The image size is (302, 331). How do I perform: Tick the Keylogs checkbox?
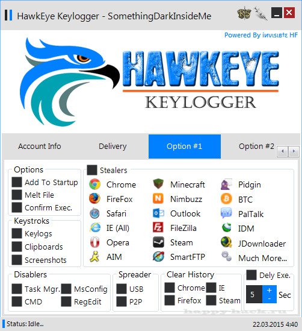[x=17, y=233]
